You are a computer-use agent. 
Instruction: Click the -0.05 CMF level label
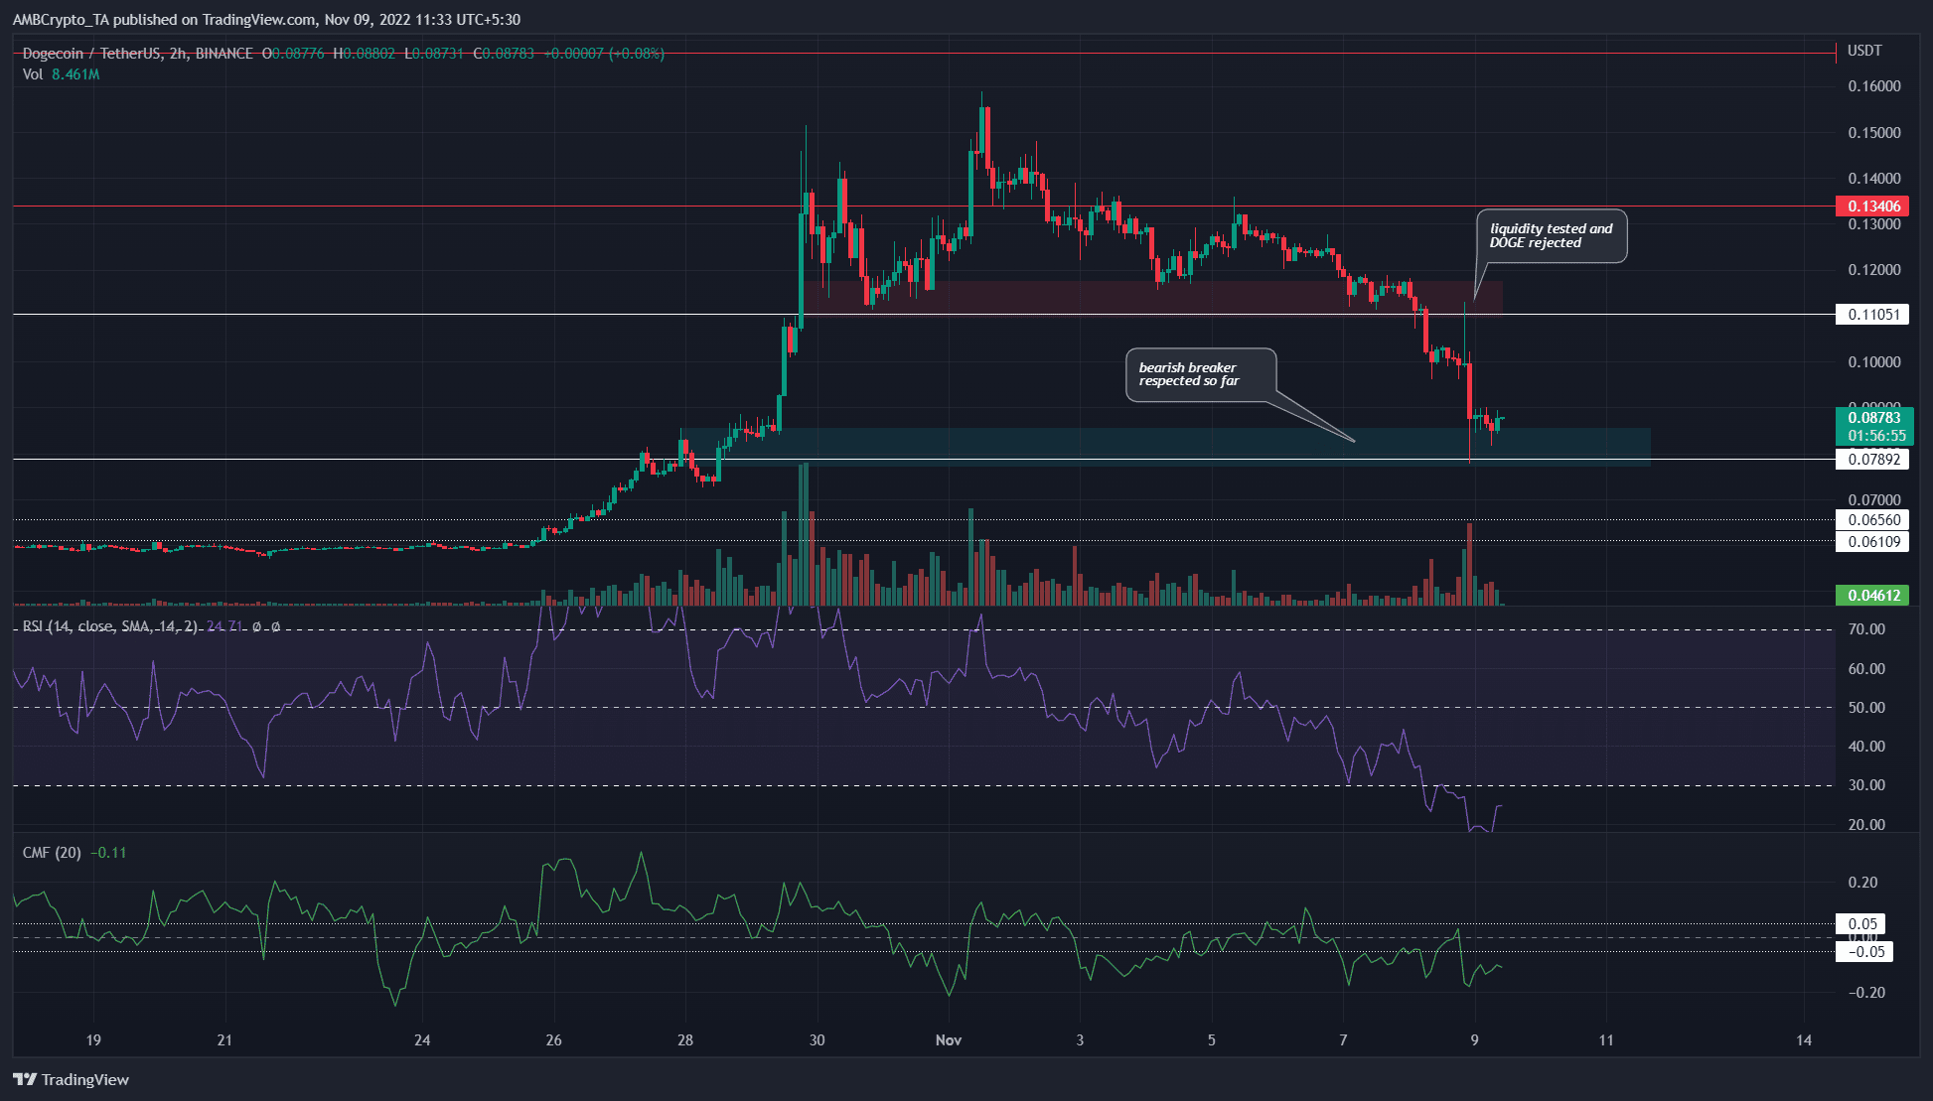pyautogui.click(x=1865, y=952)
